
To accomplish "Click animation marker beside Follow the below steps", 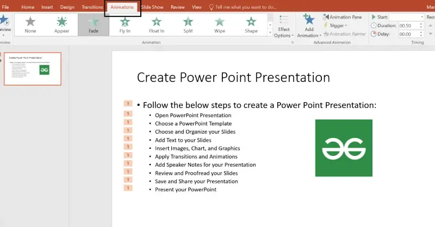I will [x=128, y=103].
